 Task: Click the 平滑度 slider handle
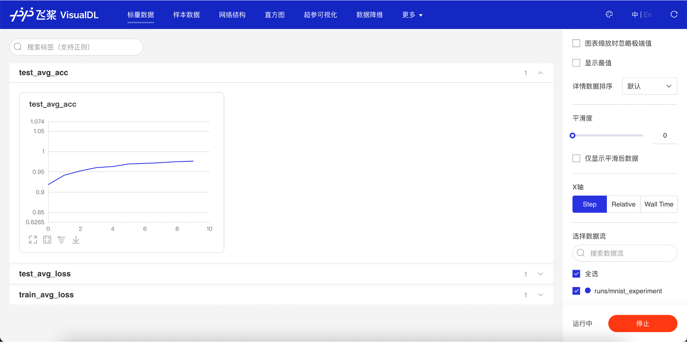point(572,136)
